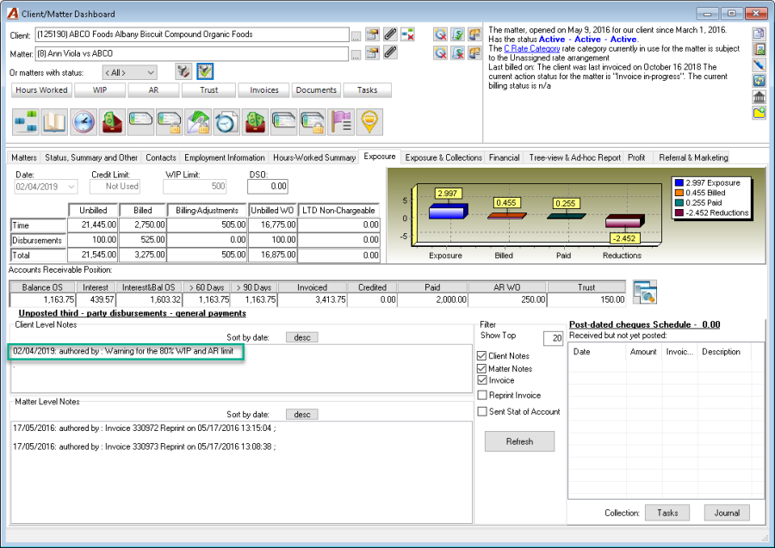Click the Show Top number field

click(x=553, y=338)
